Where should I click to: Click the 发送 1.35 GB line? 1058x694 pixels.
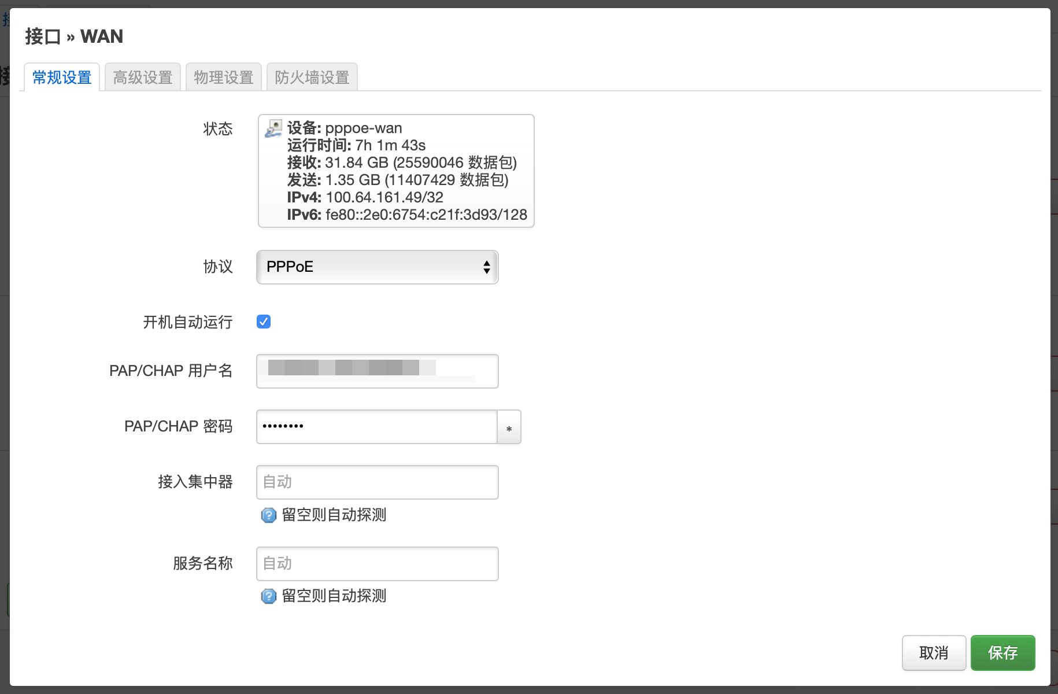pyautogui.click(x=398, y=180)
